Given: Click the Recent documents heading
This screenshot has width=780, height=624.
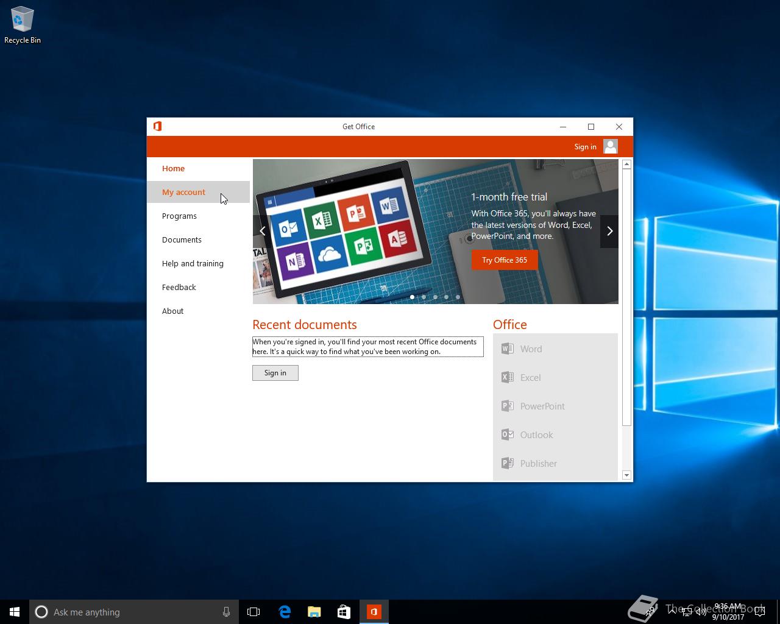Looking at the screenshot, I should pos(305,325).
